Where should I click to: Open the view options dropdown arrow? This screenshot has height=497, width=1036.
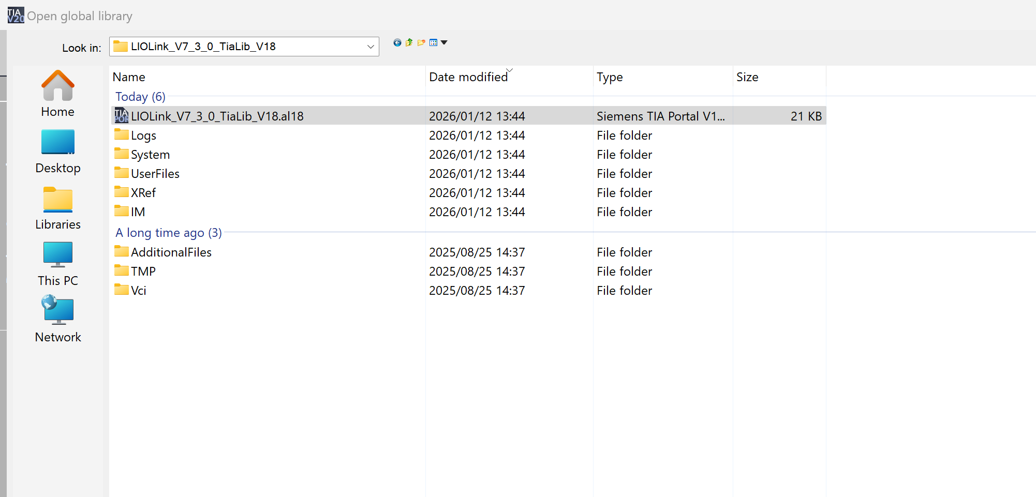pos(444,43)
